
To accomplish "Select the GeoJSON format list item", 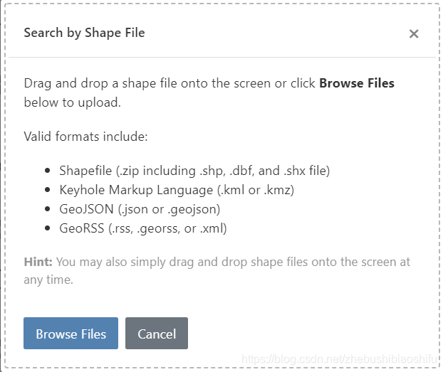I will point(140,209).
